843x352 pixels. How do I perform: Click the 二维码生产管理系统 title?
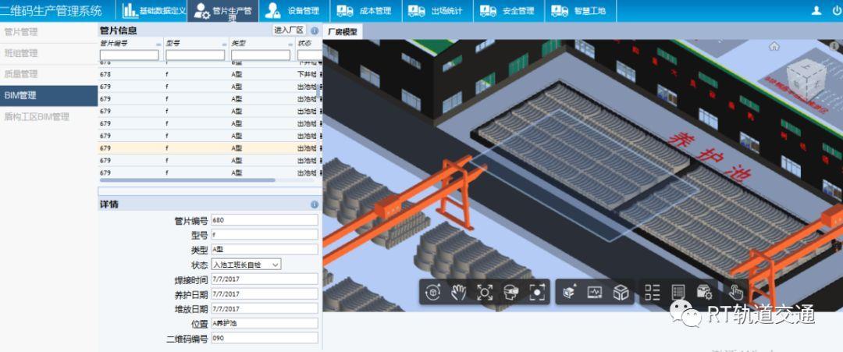point(51,11)
